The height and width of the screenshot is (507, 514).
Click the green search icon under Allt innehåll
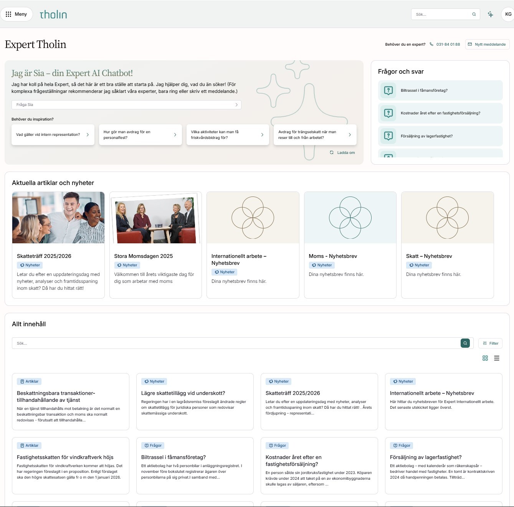tap(465, 343)
